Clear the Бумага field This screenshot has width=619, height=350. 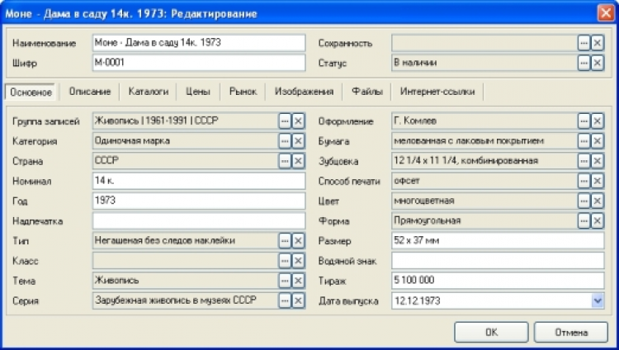click(x=597, y=140)
